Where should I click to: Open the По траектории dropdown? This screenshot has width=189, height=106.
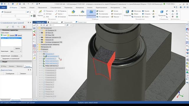tap(110, 17)
